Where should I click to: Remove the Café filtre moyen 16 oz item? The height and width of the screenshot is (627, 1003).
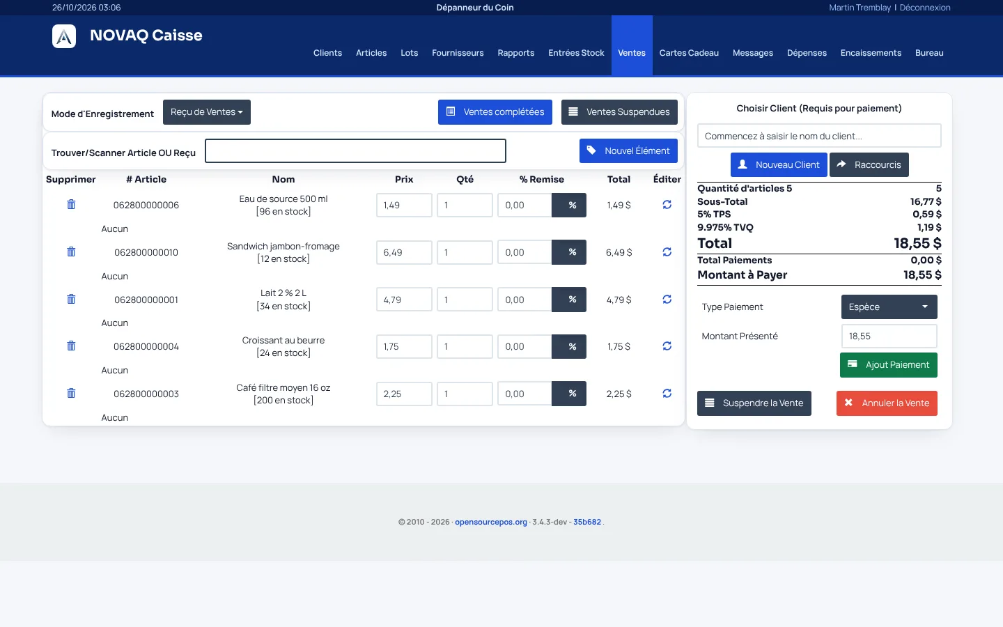(x=71, y=393)
